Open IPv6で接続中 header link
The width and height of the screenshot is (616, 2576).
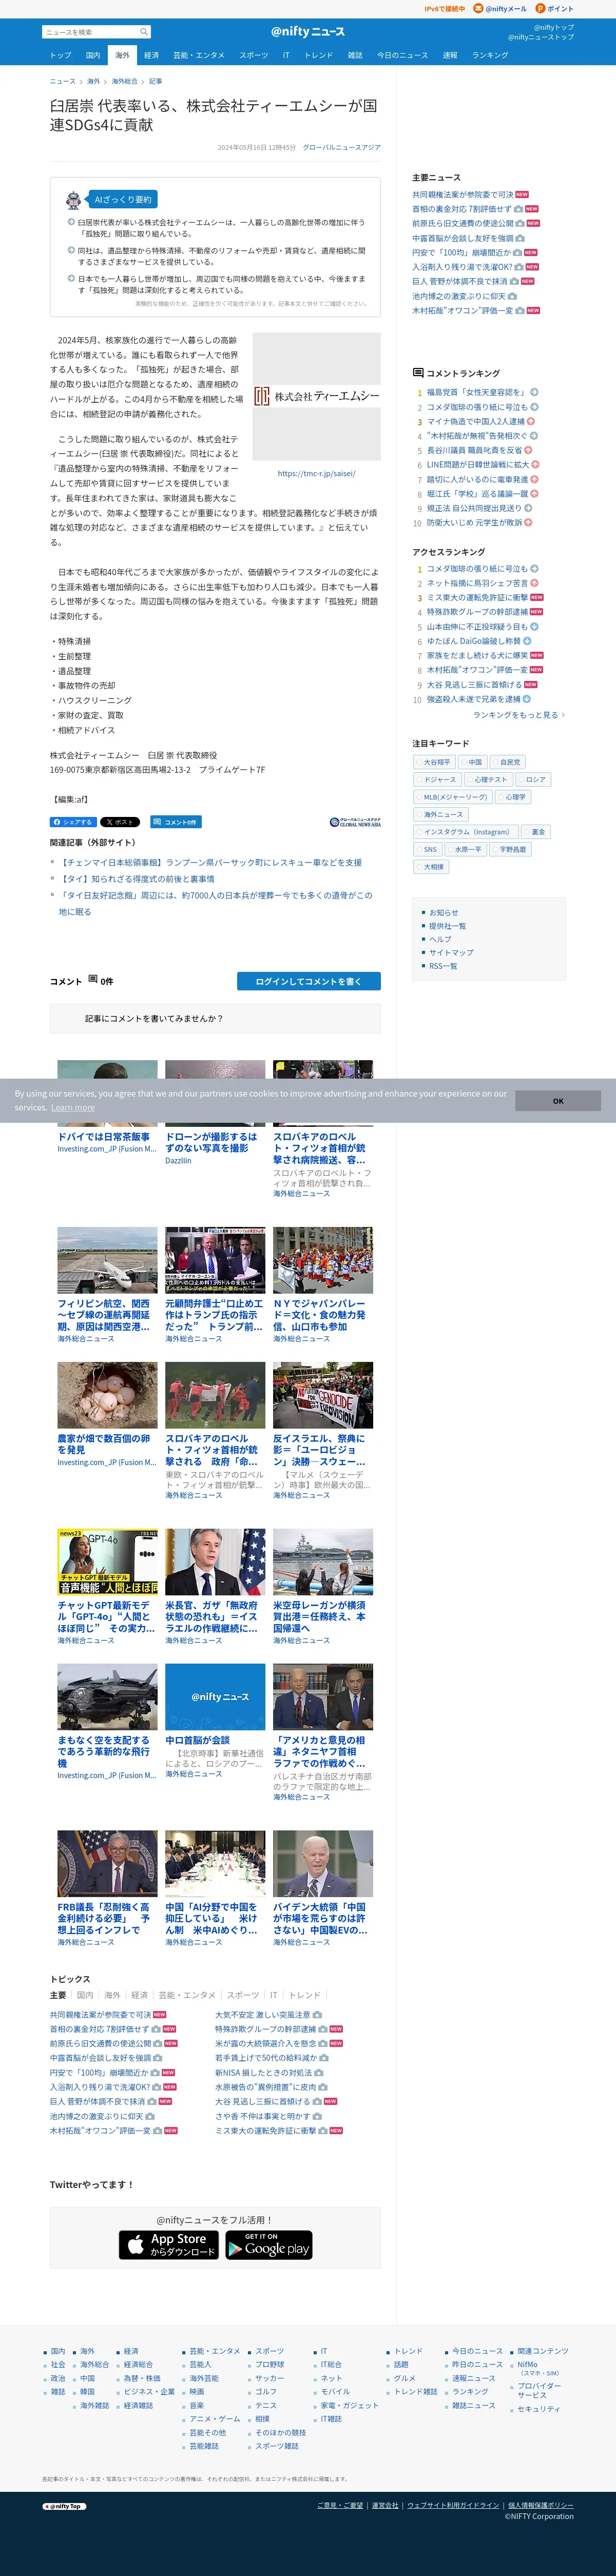[x=444, y=9]
